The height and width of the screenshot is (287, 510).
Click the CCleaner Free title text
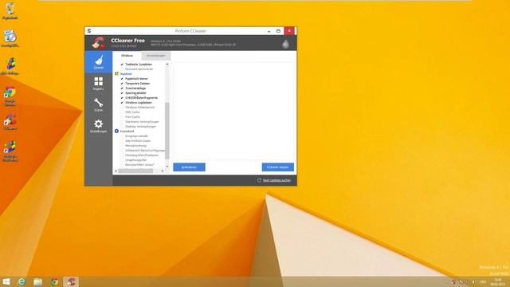coord(127,41)
